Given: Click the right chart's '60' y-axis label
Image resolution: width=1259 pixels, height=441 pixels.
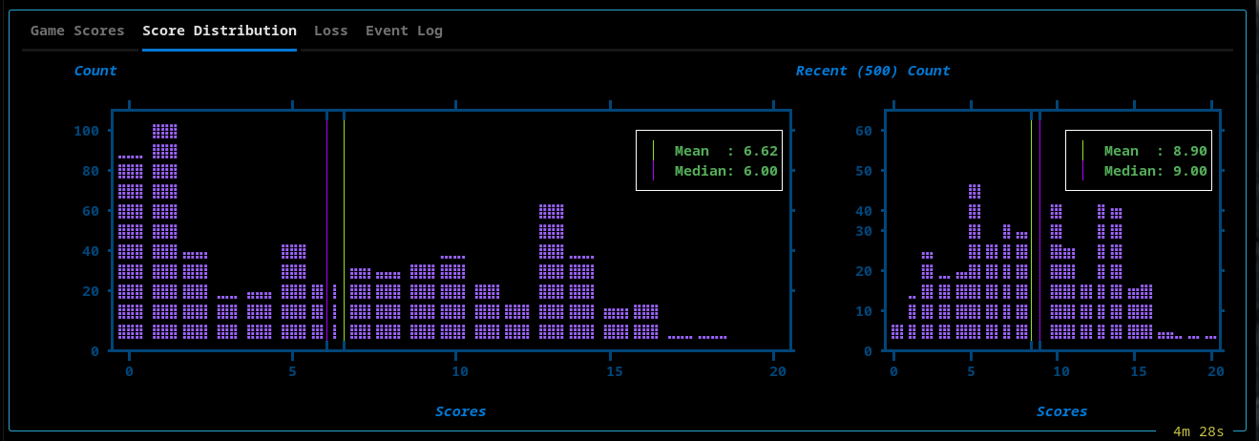Looking at the screenshot, I should click(864, 131).
